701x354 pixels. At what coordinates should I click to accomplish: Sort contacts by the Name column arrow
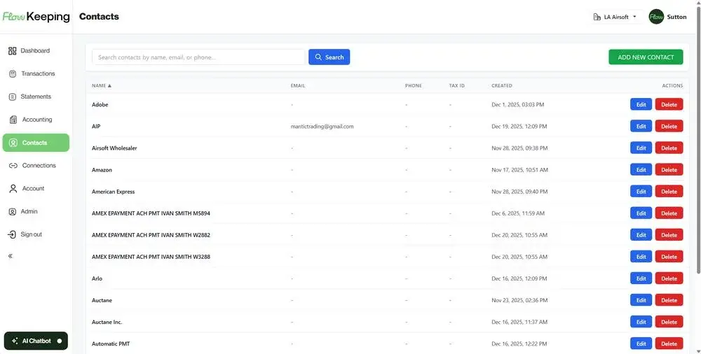[x=109, y=86]
